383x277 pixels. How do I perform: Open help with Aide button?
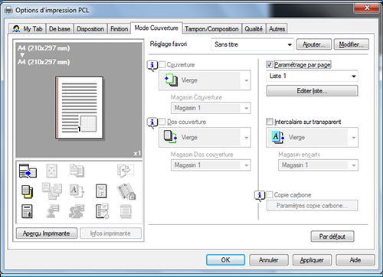pyautogui.click(x=355, y=260)
